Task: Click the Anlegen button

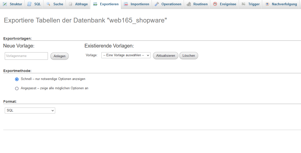Action: [x=59, y=56]
